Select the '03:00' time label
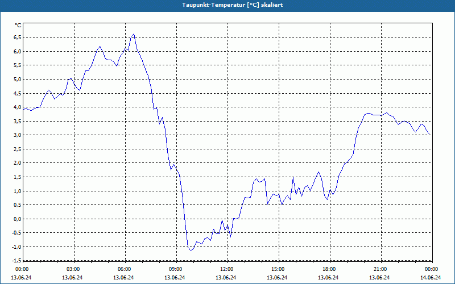The image size is (455, 284). click(73, 269)
